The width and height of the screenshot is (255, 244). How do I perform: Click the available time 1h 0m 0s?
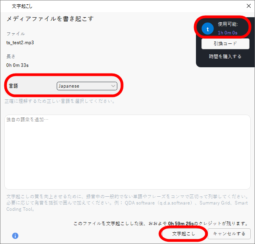(228, 33)
